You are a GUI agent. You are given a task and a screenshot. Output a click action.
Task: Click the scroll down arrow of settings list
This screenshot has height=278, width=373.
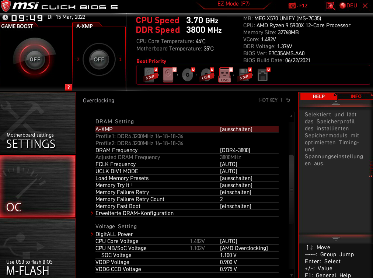coord(291,275)
